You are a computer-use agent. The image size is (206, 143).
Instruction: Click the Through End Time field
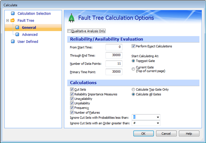click(114, 55)
